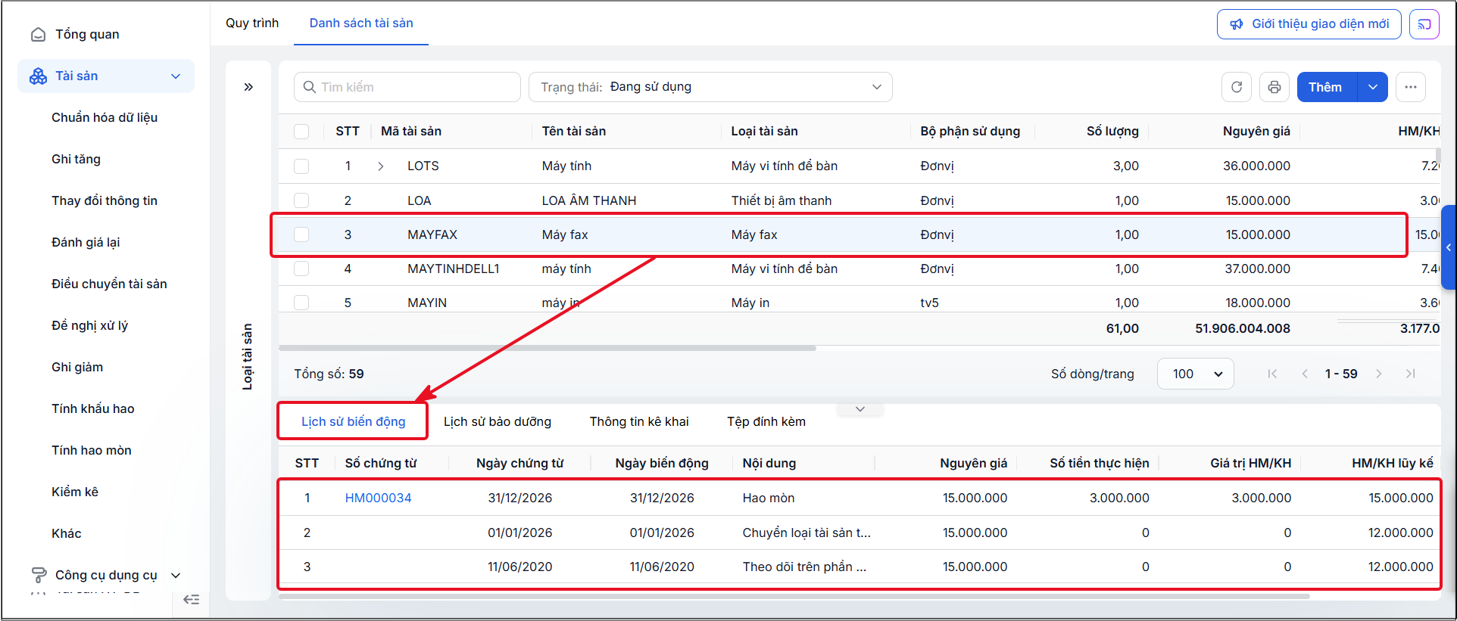Toggle the select-all header checkbox
Screen dimensions: 1457x621
301,132
